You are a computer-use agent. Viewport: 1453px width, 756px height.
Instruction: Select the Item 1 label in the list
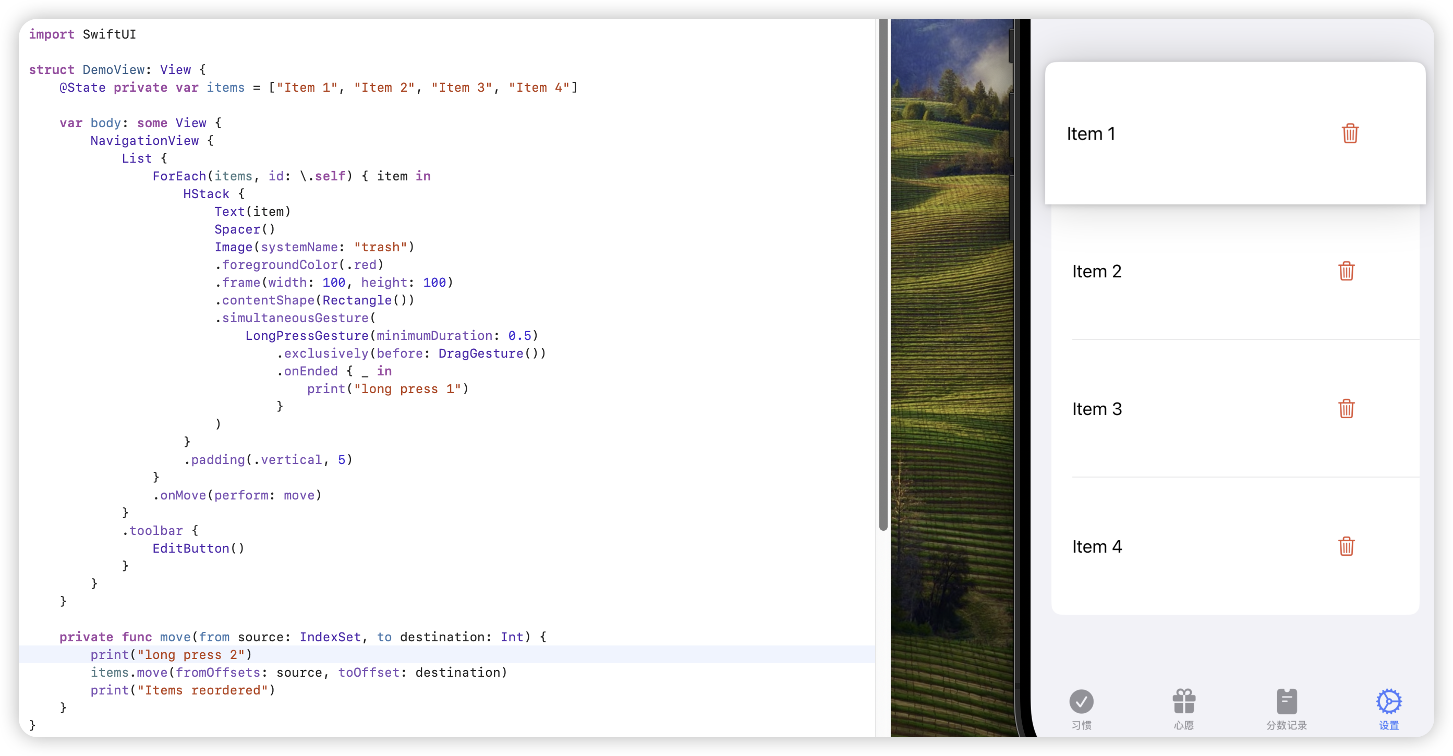[1091, 133]
